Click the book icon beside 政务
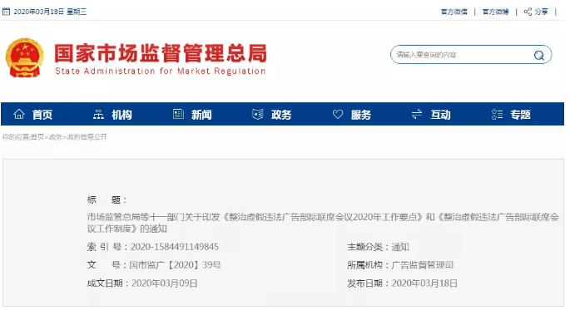 click(x=258, y=115)
